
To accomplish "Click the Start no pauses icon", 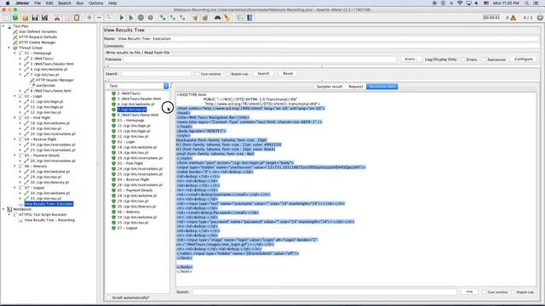I will pos(131,18).
